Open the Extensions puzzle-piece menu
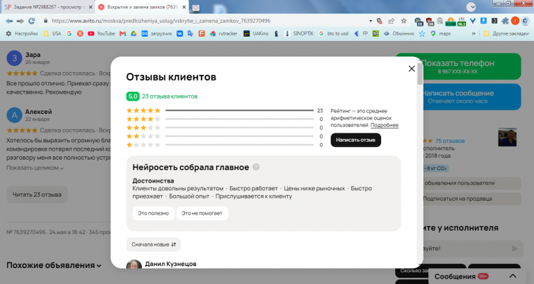The width and height of the screenshot is (534, 284). [505, 21]
